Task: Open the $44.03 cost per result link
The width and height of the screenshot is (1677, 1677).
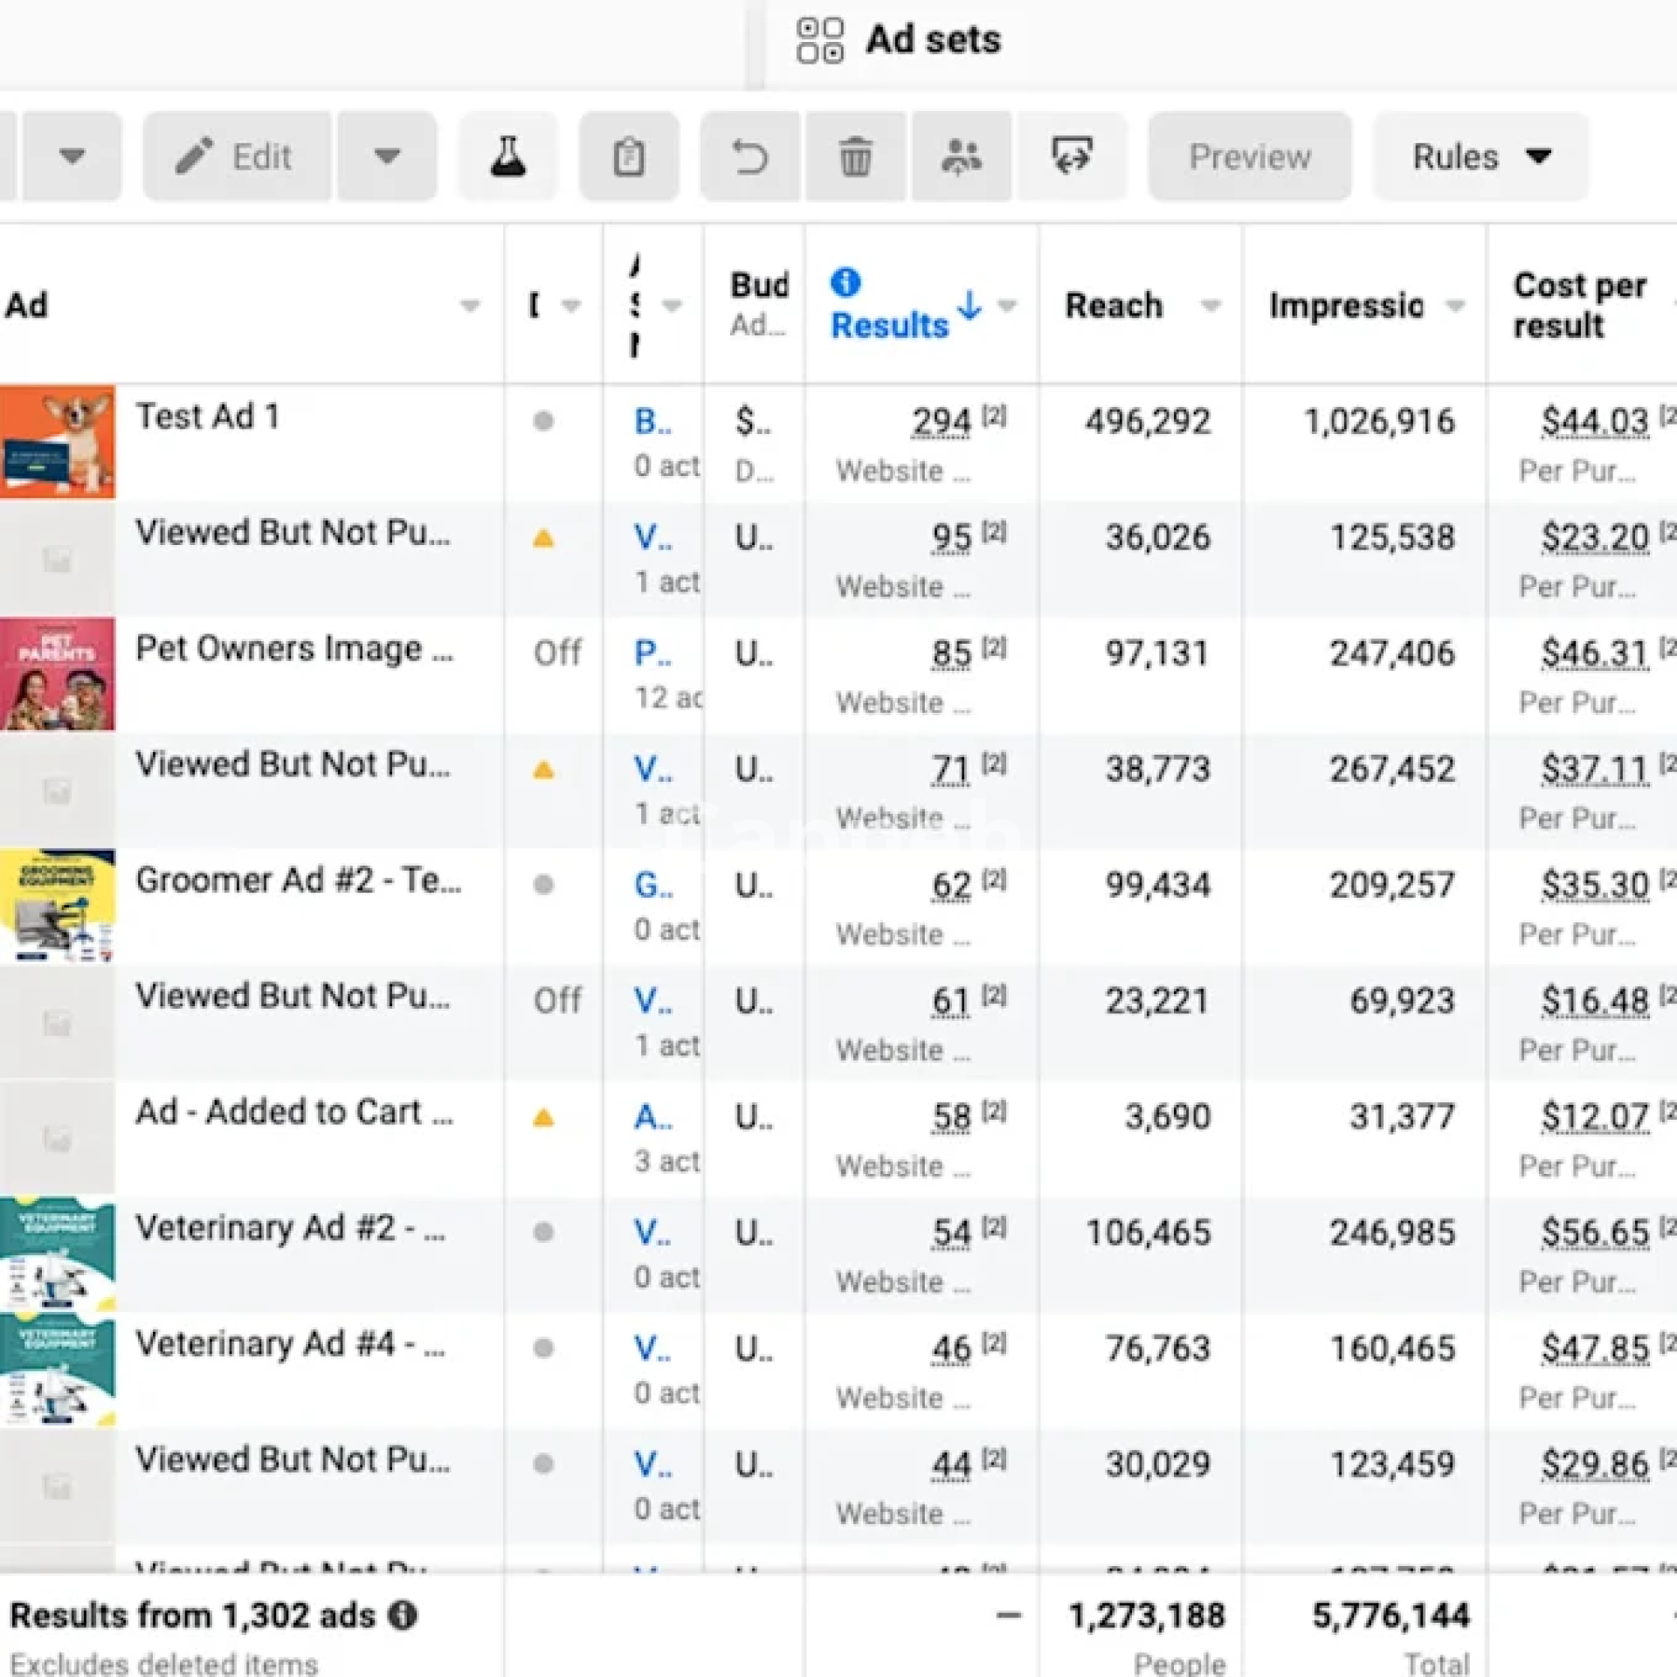Action: click(x=1594, y=422)
